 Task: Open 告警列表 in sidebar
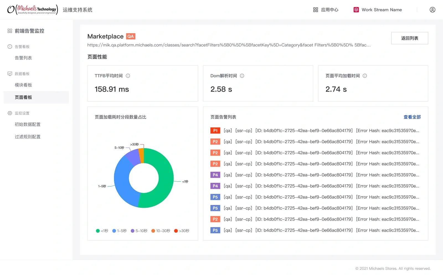tap(23, 58)
